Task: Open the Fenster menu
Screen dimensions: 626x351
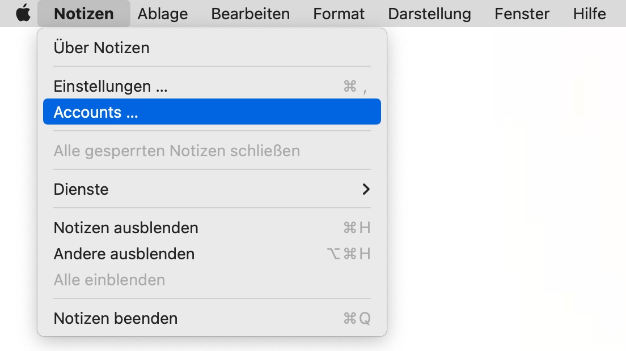Action: click(x=522, y=14)
